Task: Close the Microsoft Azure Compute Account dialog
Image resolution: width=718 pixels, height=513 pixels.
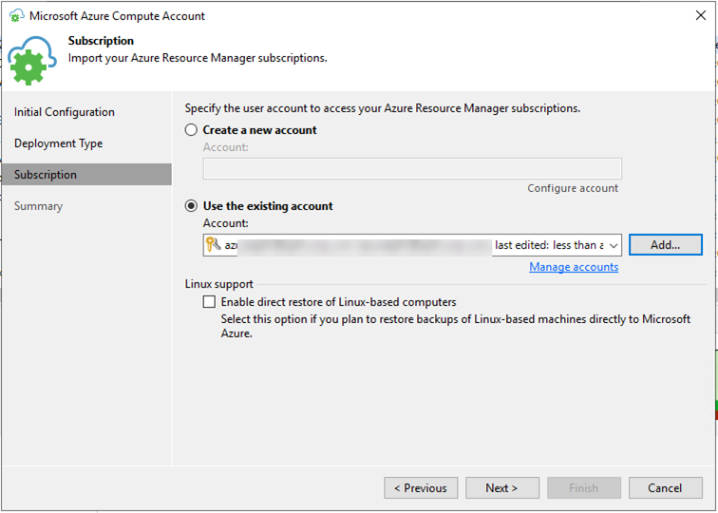Action: (x=701, y=15)
